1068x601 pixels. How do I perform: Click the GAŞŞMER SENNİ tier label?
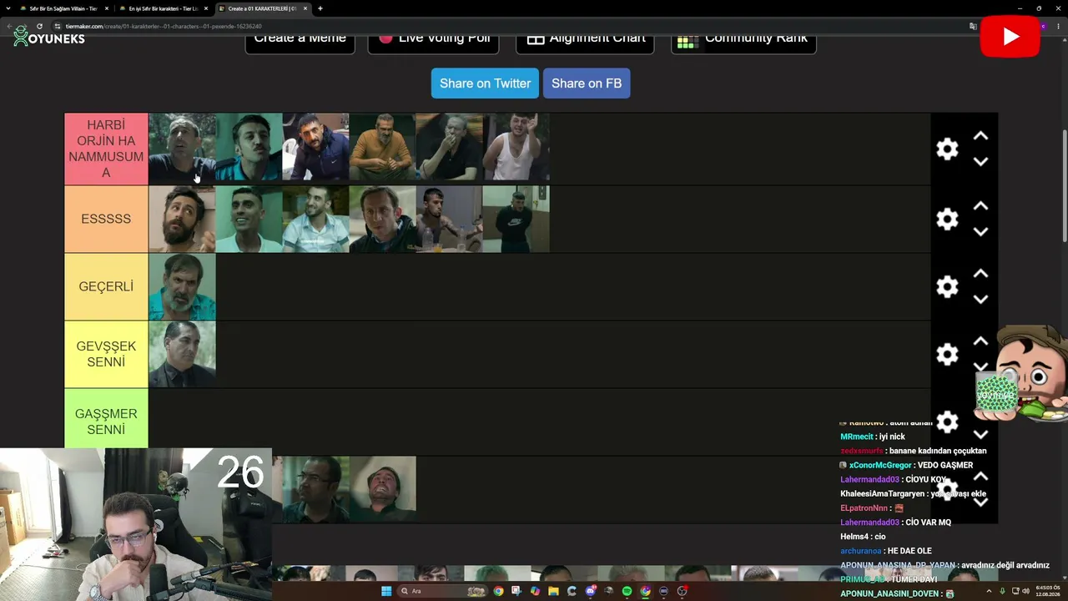tap(106, 422)
